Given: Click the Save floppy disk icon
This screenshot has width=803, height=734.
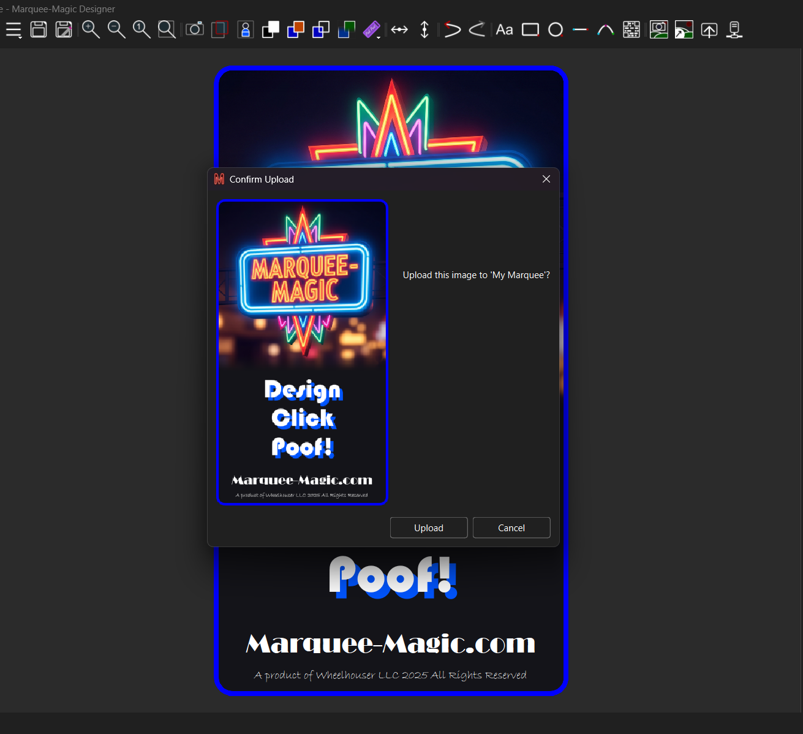Looking at the screenshot, I should click(x=39, y=29).
